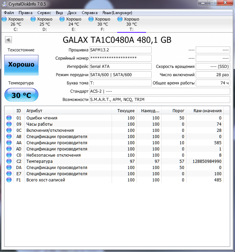Screen dimensions: 235x252
Task: Click the Режим передачи SATA/600 field
Action: (120, 75)
